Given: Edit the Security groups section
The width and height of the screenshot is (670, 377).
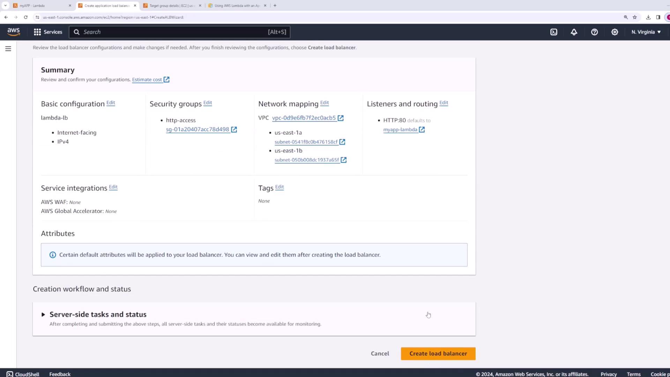Looking at the screenshot, I should point(208,103).
